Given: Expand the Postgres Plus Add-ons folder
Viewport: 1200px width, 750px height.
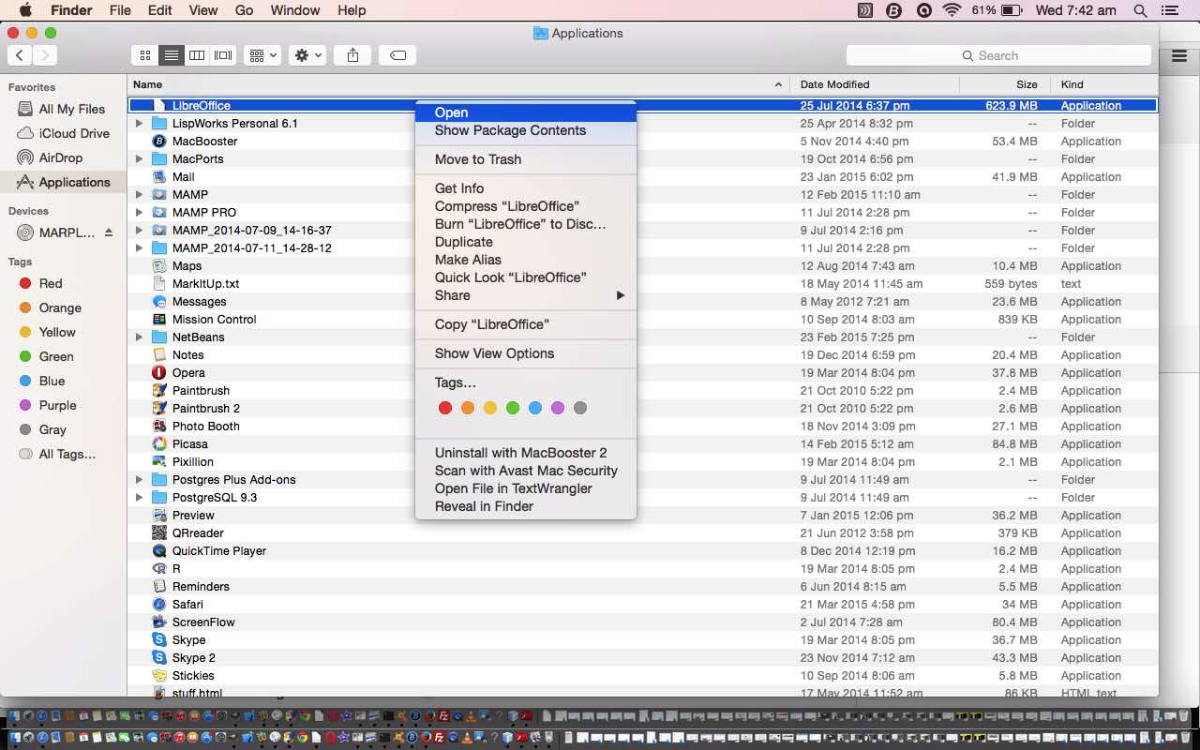Looking at the screenshot, I should 139,479.
